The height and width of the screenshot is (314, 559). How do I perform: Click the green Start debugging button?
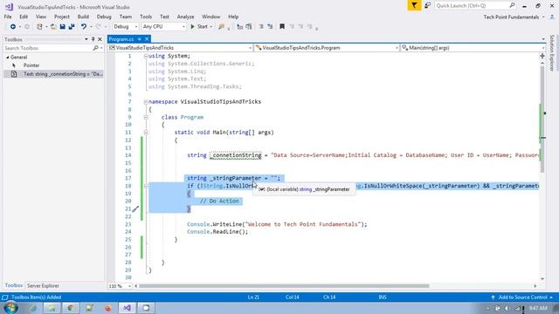click(x=199, y=27)
